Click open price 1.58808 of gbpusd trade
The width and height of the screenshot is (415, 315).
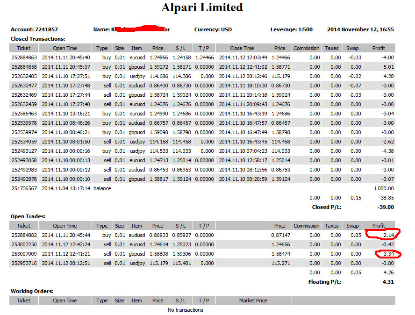pos(159,254)
